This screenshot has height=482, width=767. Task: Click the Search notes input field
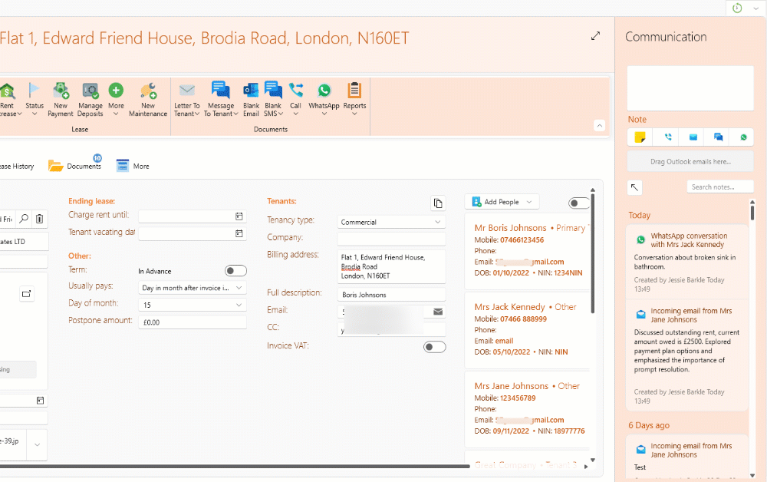719,187
